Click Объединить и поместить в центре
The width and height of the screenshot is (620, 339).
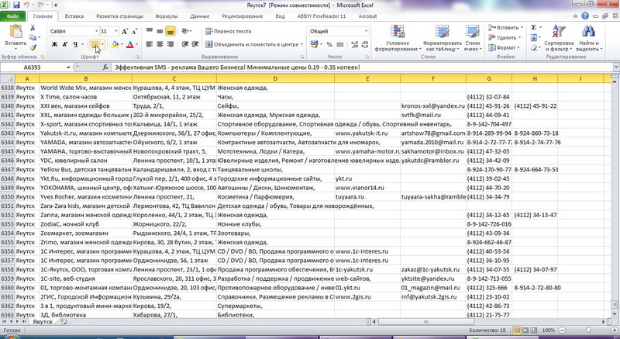click(251, 44)
